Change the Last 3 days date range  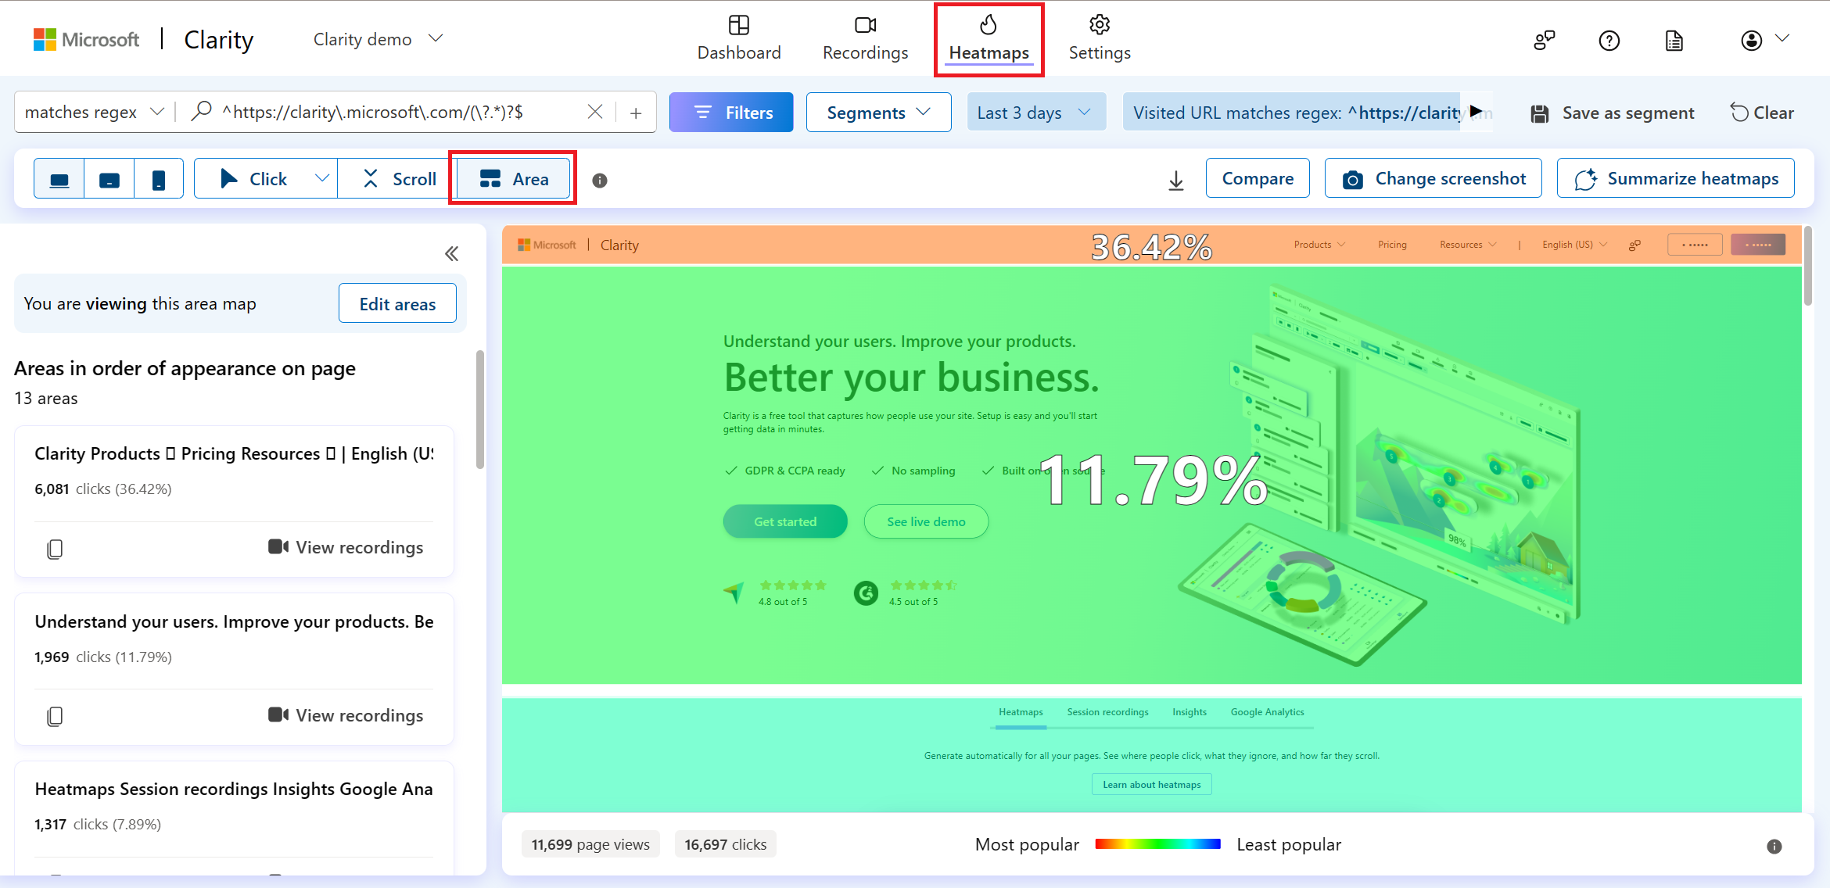(1036, 113)
